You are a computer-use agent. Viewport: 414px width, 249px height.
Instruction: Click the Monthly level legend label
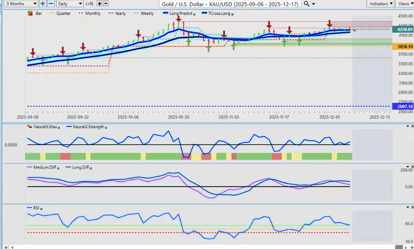pyautogui.click(x=92, y=14)
